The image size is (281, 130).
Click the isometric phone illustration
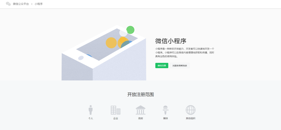104,53
